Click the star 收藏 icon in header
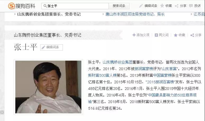This screenshot has height=121, width=205. [x=162, y=6]
